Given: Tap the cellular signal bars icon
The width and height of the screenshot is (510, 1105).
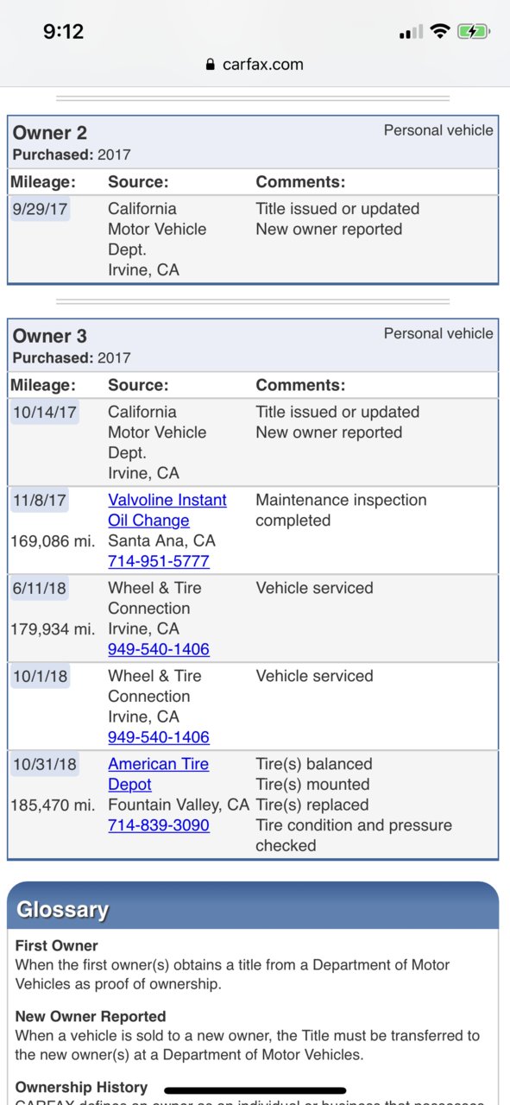Looking at the screenshot, I should coord(411,33).
